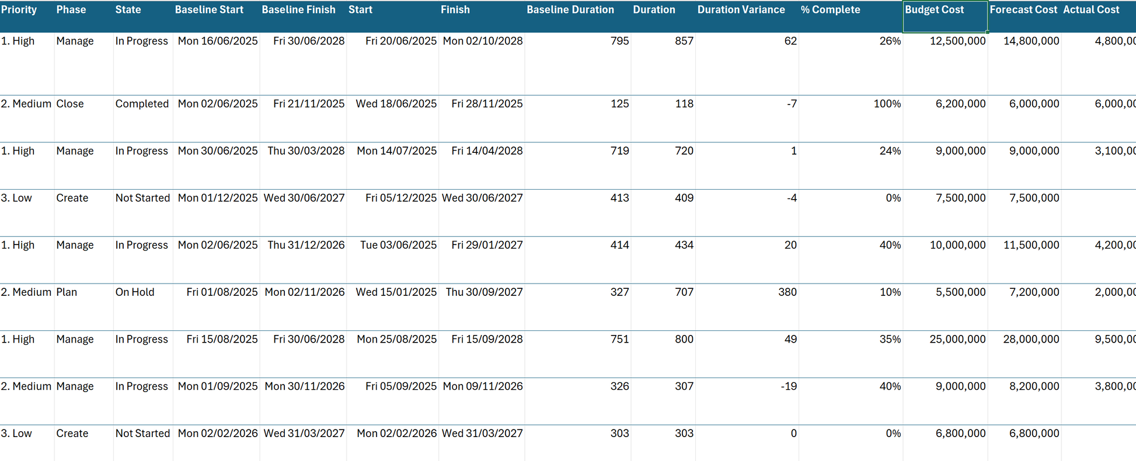
Task: Click duration variance 62
Action: [790, 41]
